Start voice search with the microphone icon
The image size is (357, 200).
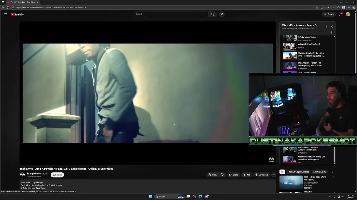[222, 14]
